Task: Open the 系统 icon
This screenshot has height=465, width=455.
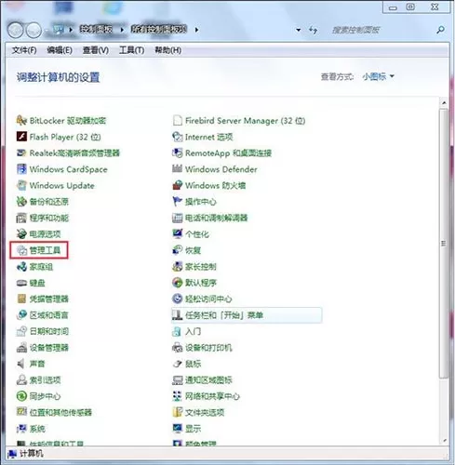Action: point(21,429)
